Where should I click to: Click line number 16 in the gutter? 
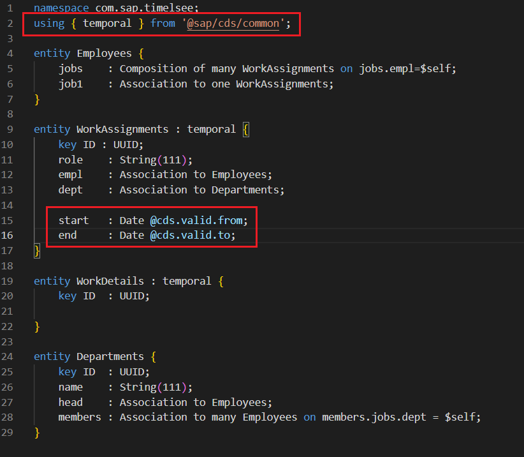(x=7, y=235)
